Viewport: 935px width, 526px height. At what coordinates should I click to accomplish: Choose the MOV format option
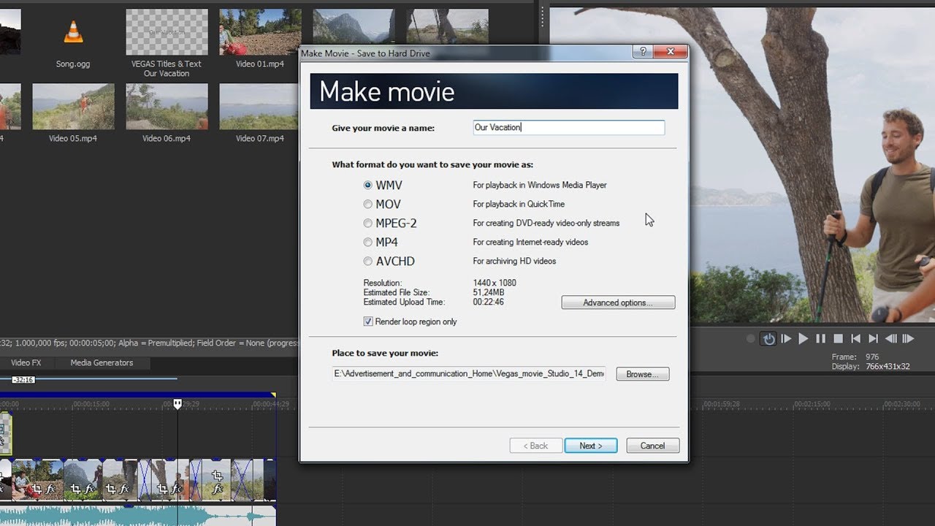pos(368,205)
